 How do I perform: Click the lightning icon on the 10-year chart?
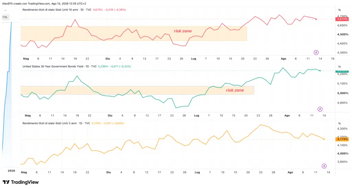(316, 53)
